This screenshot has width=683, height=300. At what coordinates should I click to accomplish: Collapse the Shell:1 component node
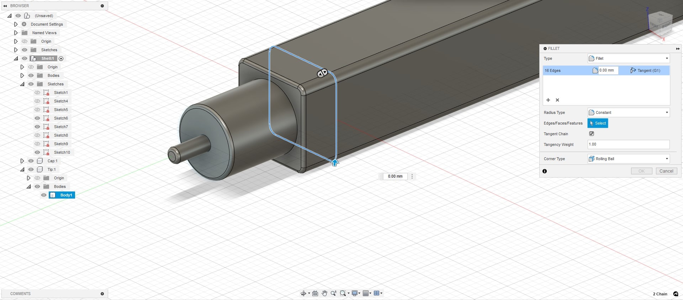coord(16,58)
